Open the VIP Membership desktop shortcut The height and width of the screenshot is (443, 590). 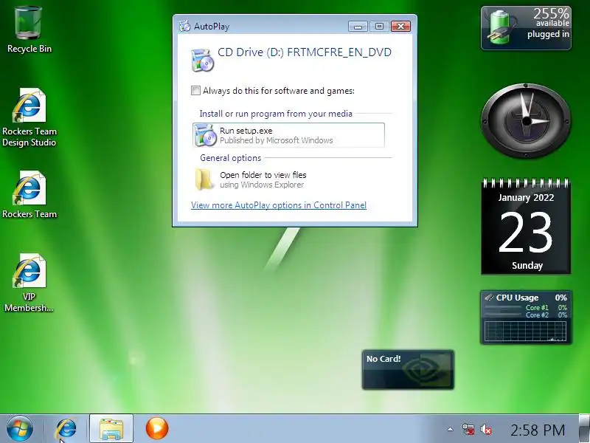(29, 283)
